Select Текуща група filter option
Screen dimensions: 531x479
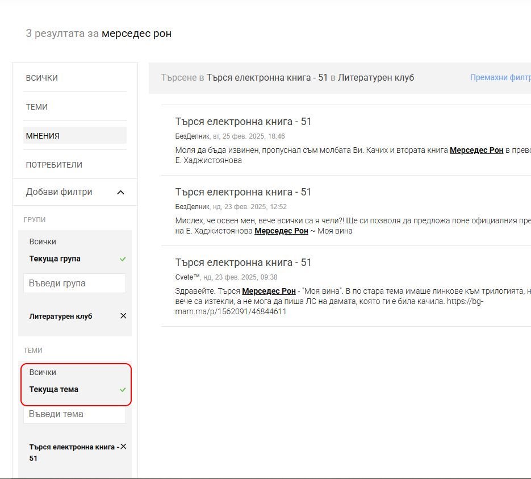coord(55,259)
